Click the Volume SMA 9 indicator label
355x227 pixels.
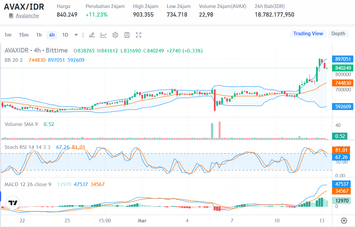click(x=21, y=124)
